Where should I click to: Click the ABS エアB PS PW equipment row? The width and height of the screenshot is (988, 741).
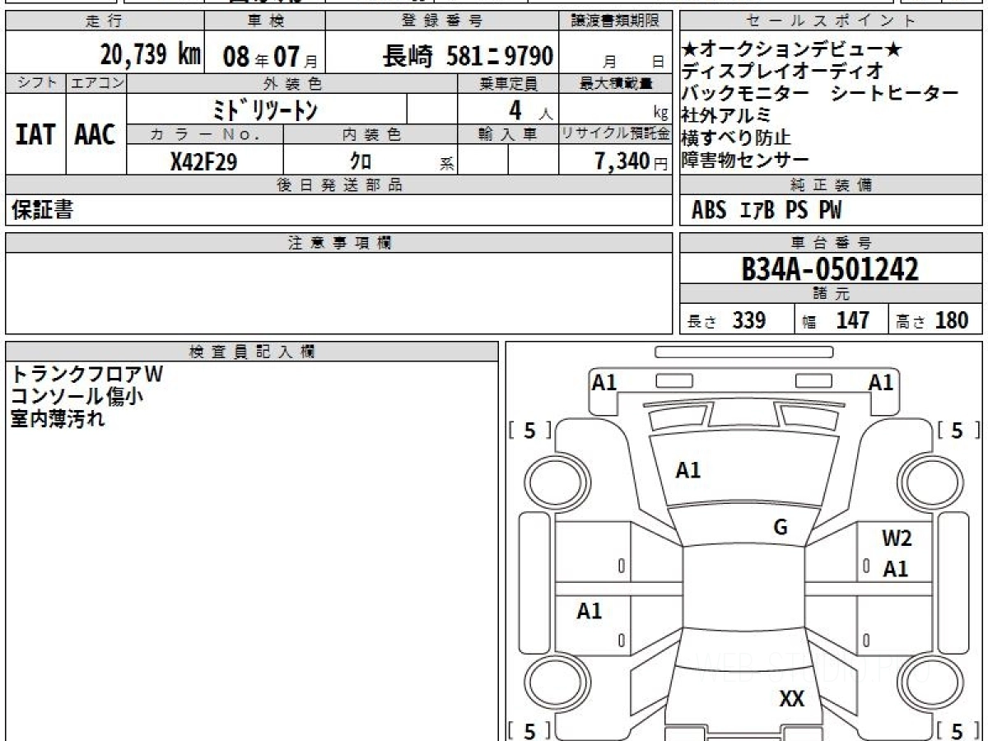click(x=767, y=211)
